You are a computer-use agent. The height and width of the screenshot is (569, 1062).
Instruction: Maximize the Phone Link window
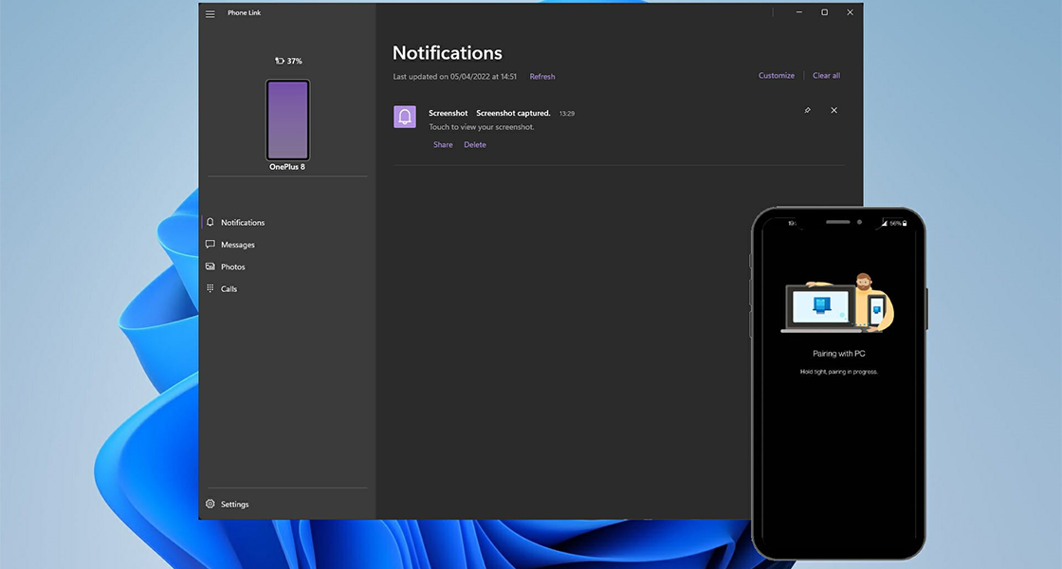[x=824, y=12]
